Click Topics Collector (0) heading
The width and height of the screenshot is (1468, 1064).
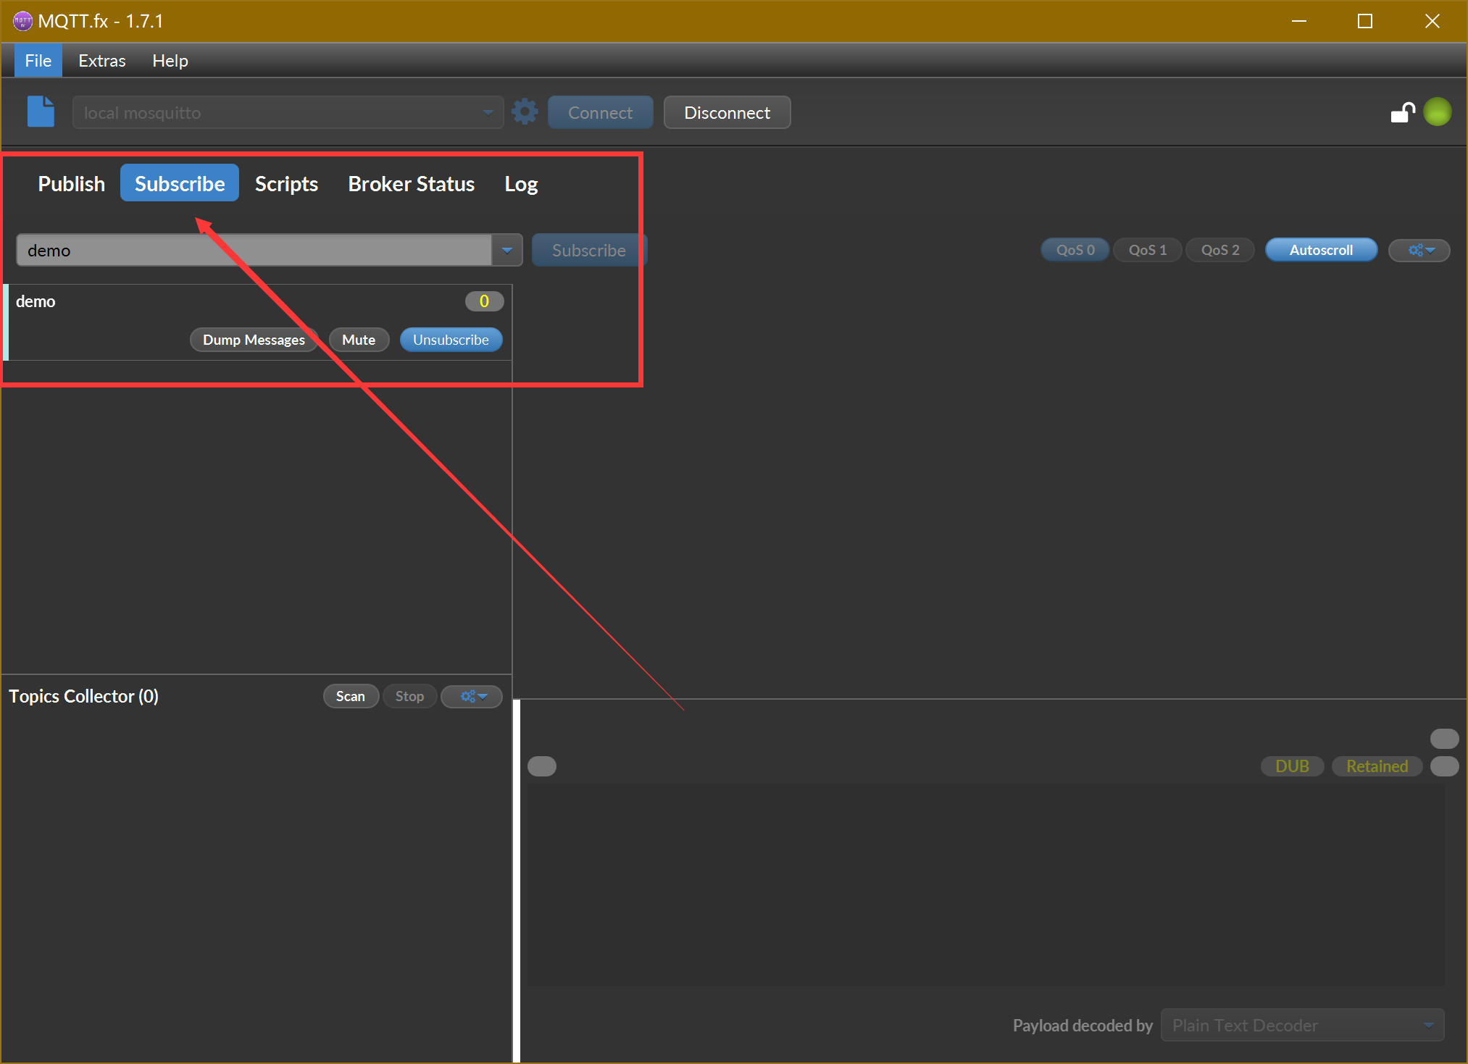click(x=83, y=696)
